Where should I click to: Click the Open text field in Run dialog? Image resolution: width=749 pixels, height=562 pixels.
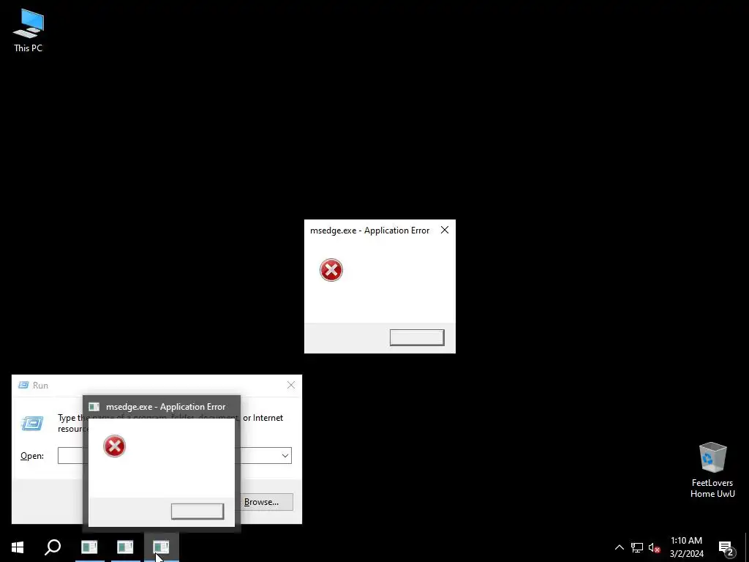coord(175,455)
